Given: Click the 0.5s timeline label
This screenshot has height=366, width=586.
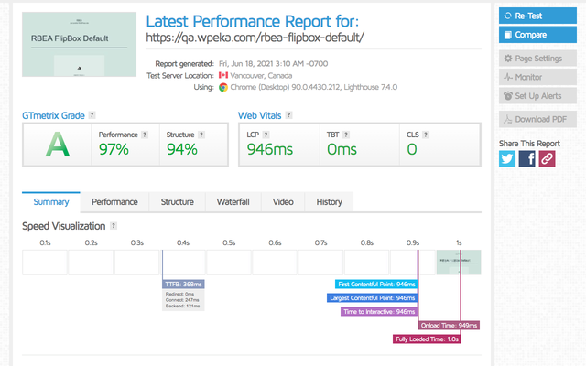Looking at the screenshot, I should pyautogui.click(x=229, y=242).
